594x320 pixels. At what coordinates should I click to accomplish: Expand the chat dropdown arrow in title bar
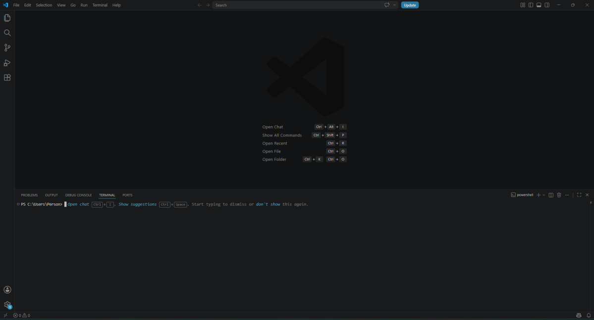coord(394,5)
